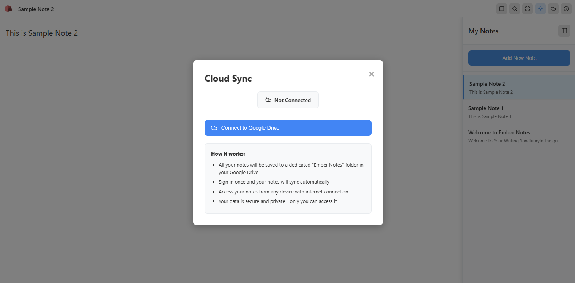The width and height of the screenshot is (575, 283).
Task: Click the How it works info box
Action: (288, 178)
